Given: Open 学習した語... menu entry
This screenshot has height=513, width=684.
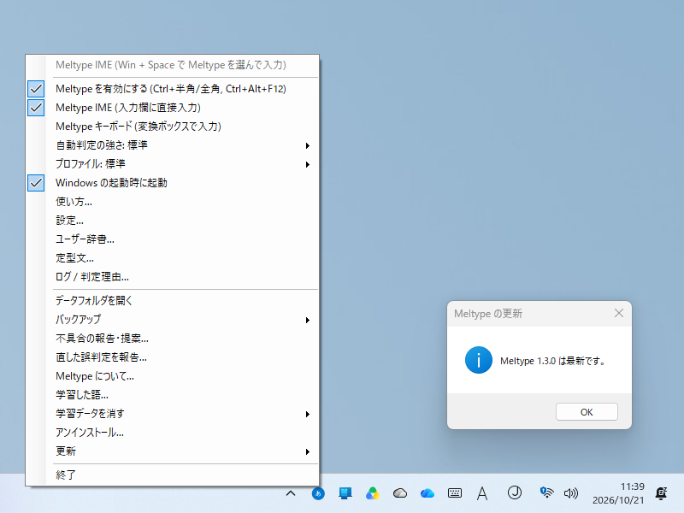Looking at the screenshot, I should pos(173,395).
